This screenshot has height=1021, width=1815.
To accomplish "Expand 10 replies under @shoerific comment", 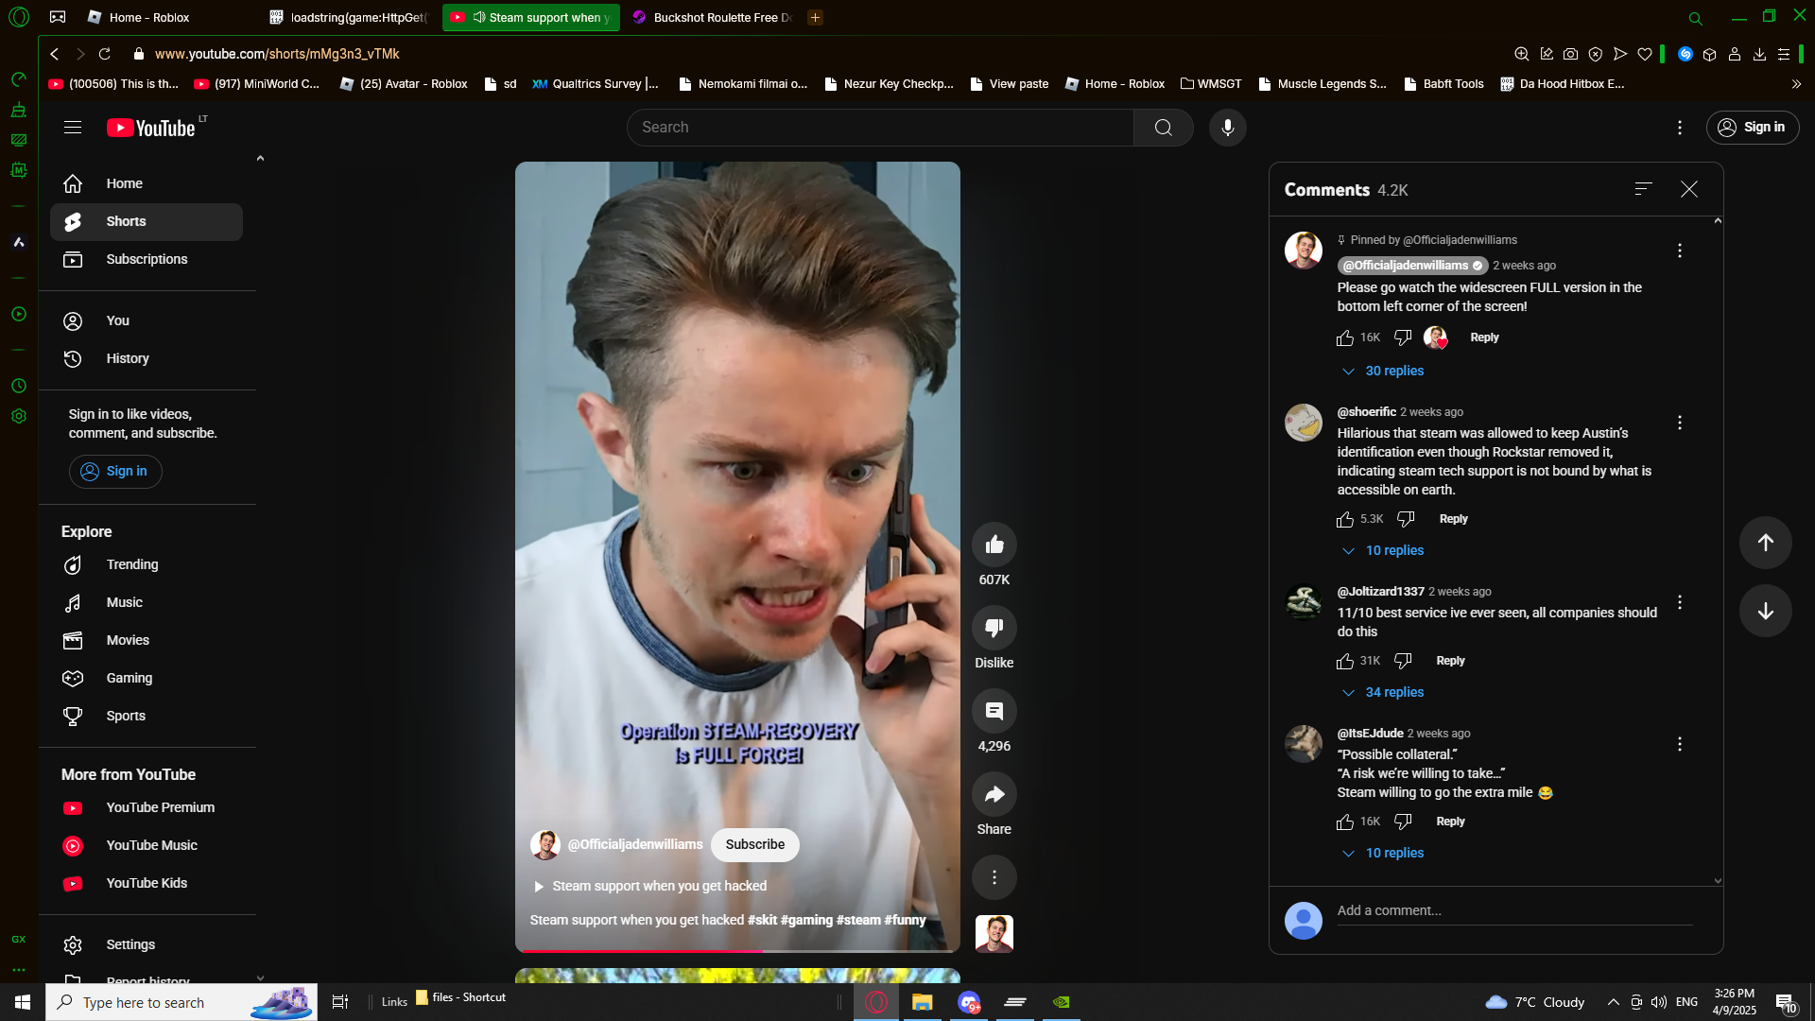I will 1383,550.
